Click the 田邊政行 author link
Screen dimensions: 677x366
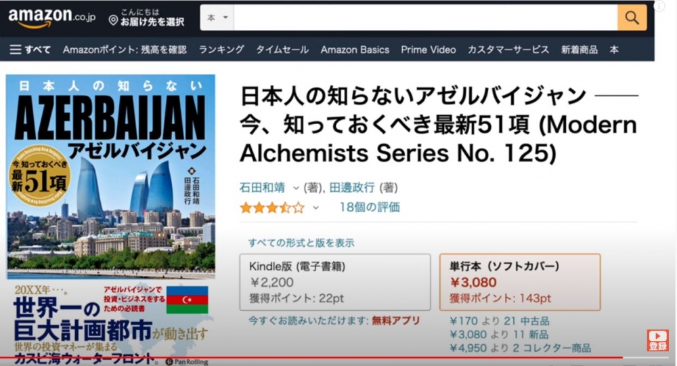pos(352,188)
